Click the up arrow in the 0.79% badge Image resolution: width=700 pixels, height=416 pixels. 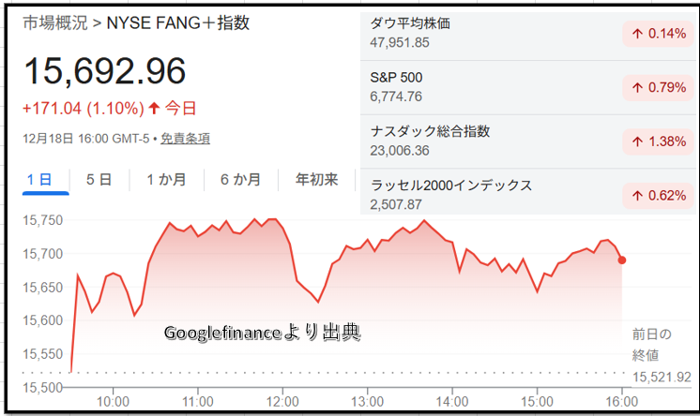(637, 87)
